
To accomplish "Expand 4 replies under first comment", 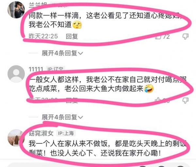I will coord(62,53).
